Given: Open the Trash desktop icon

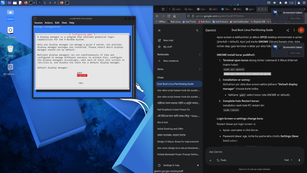Looking at the screenshot, I should pyautogui.click(x=10, y=51).
